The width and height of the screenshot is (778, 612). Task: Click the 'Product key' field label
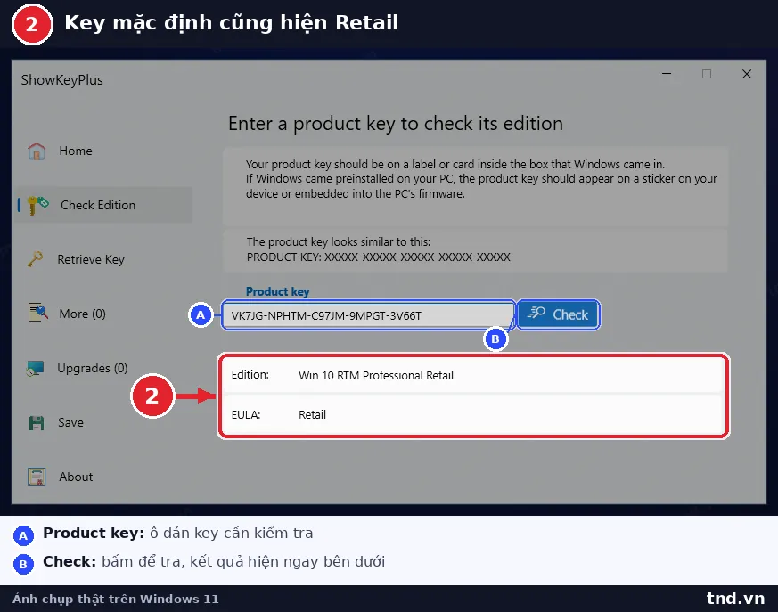[x=277, y=291]
